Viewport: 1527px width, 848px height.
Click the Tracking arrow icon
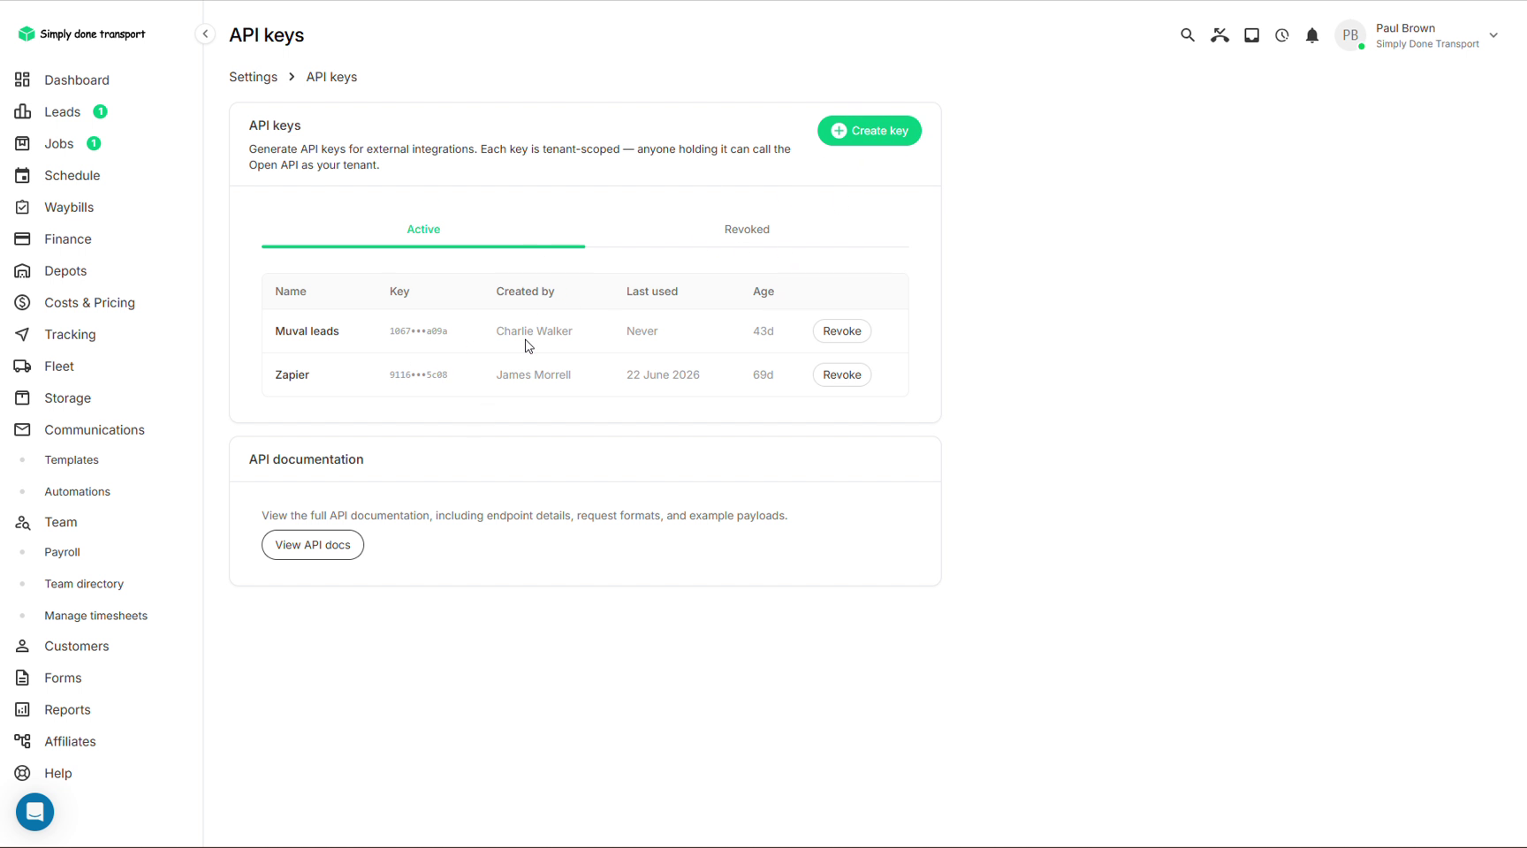point(22,334)
